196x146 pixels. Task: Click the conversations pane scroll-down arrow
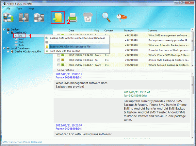[x=192, y=138]
